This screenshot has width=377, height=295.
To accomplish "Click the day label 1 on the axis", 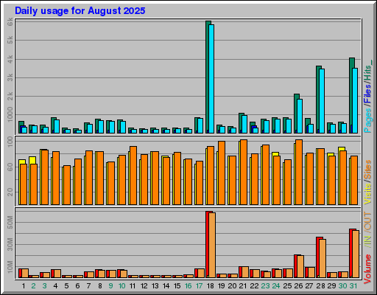I will point(24,286).
